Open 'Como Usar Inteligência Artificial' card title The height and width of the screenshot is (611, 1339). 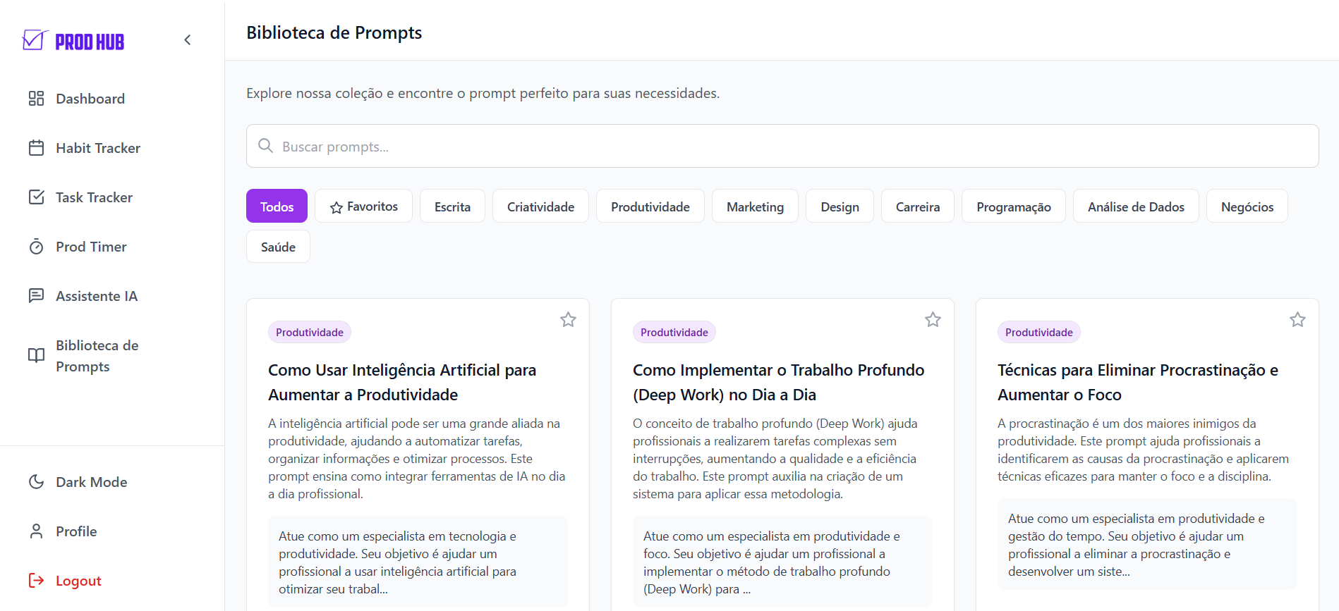click(x=402, y=382)
